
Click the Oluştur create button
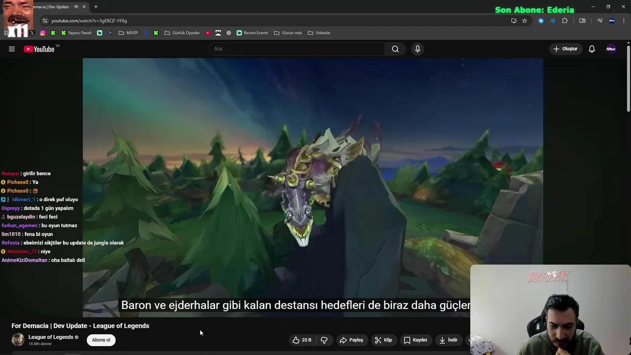(x=565, y=49)
